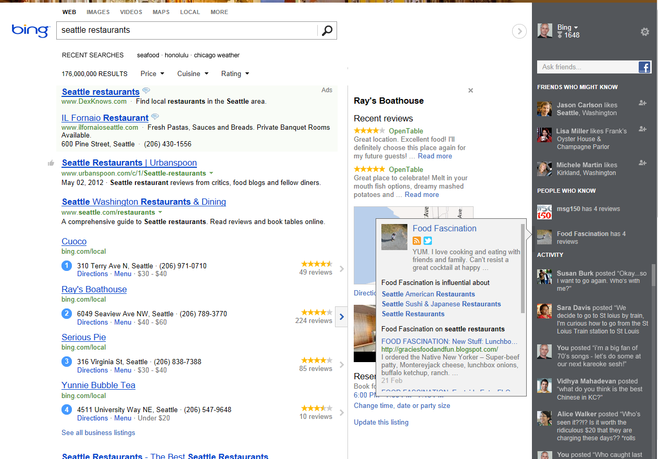Viewport: 658px width, 459px height.
Task: Open the IL Fornaio Restaurant ad link
Action: 105,118
